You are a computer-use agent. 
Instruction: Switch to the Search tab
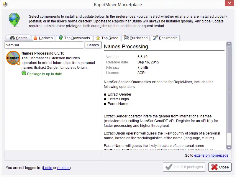[x=19, y=38]
